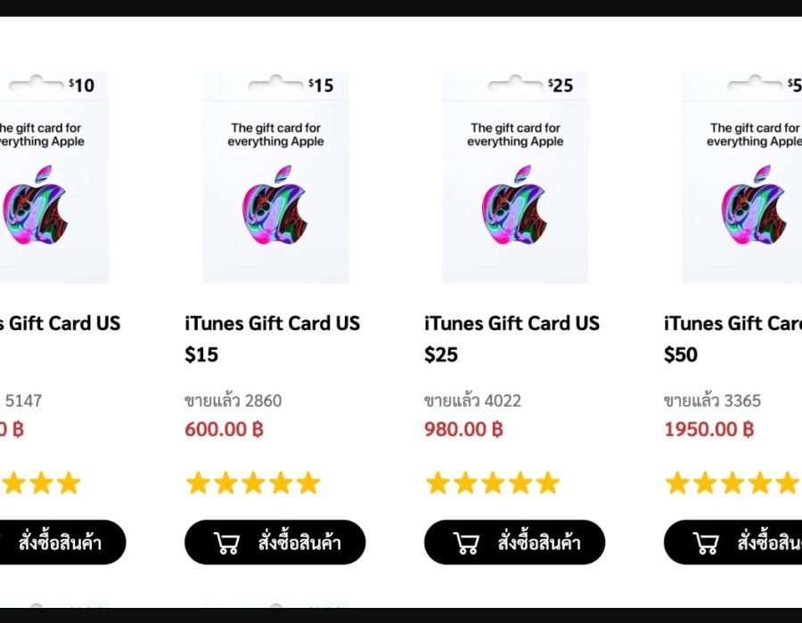Click the sold count 4022 text
This screenshot has width=802, height=623.
(x=472, y=400)
